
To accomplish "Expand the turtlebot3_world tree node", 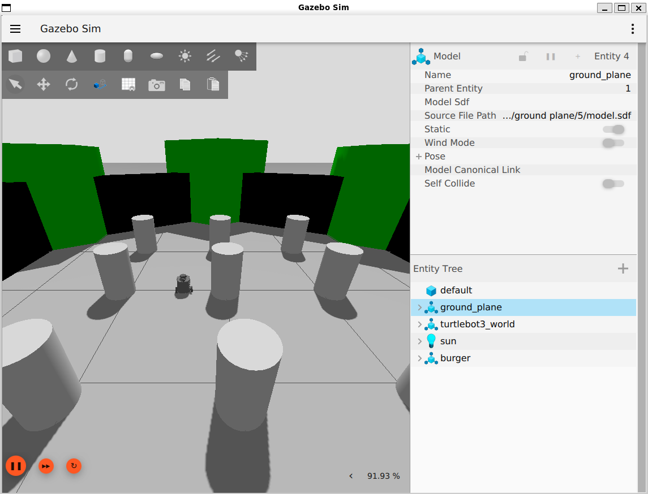I will tap(419, 324).
